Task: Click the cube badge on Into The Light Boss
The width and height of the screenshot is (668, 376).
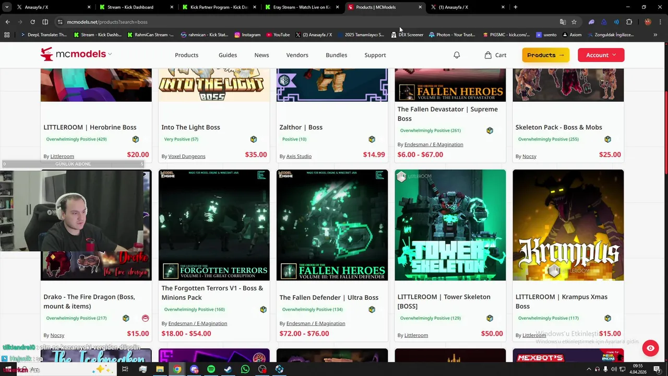Action: click(x=254, y=139)
